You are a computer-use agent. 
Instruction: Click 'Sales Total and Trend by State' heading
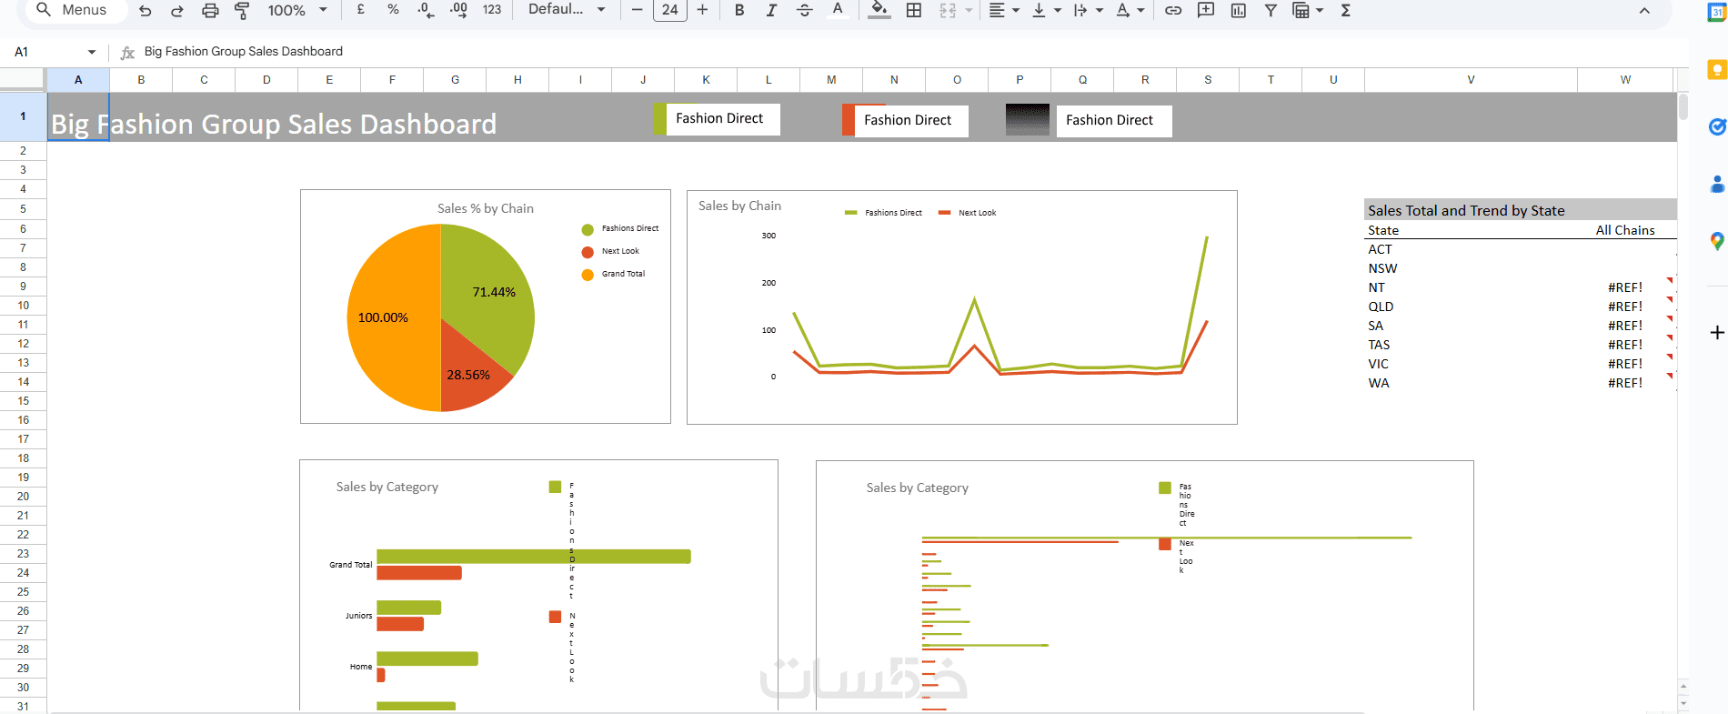tap(1466, 210)
